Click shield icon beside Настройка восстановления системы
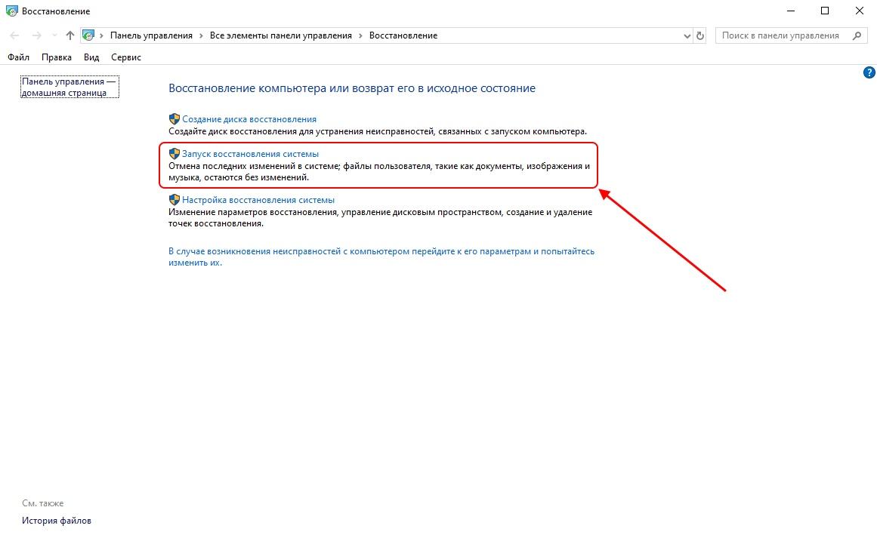The image size is (877, 541). pos(174,199)
